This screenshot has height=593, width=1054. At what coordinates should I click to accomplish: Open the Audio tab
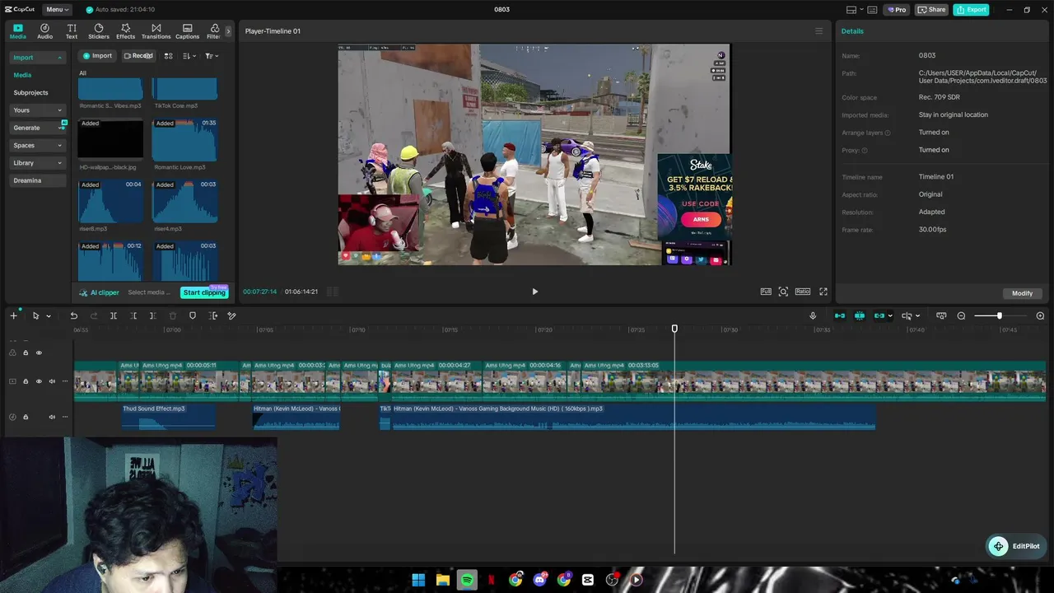click(44, 31)
